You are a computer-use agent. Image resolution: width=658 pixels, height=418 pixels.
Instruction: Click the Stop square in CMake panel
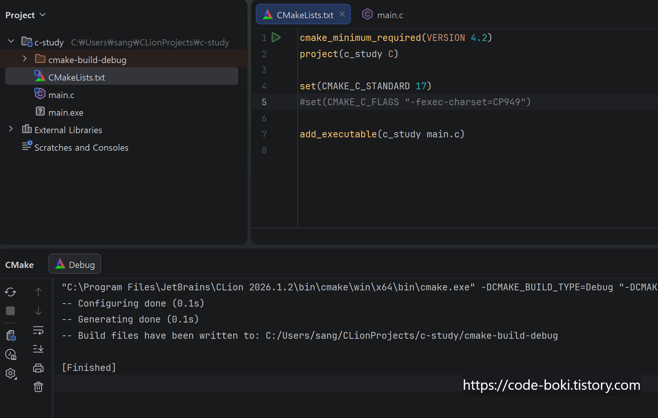coord(10,311)
